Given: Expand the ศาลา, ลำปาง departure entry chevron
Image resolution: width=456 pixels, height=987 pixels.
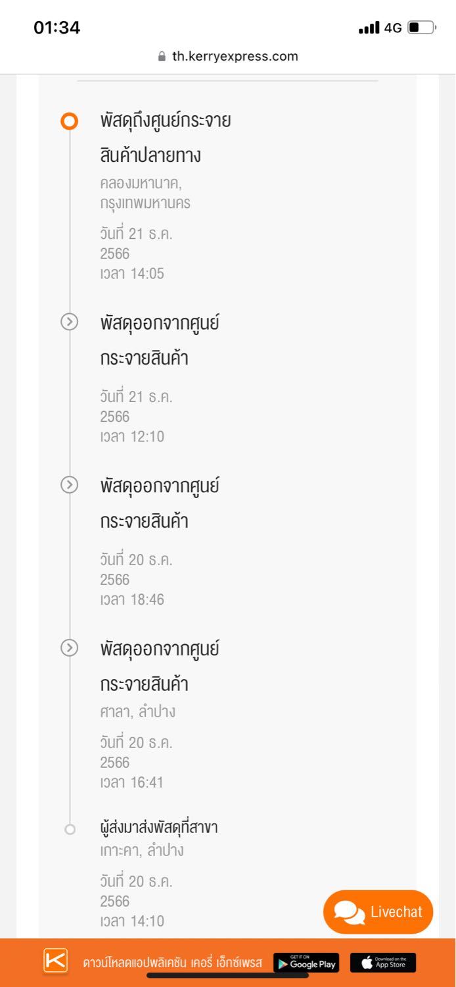Looking at the screenshot, I should tap(69, 647).
